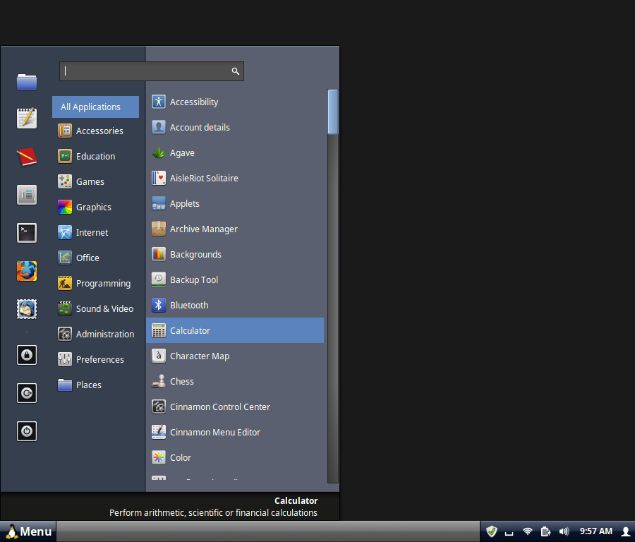Screen dimensions: 635x542
Task: Click the magnifier search icon
Action: point(235,71)
